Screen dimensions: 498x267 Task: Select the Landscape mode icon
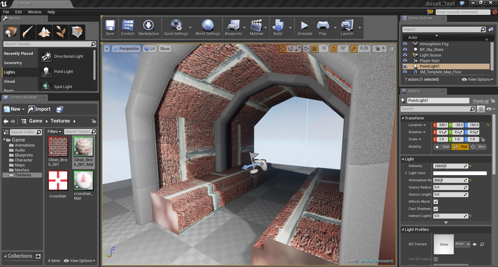coord(44,32)
